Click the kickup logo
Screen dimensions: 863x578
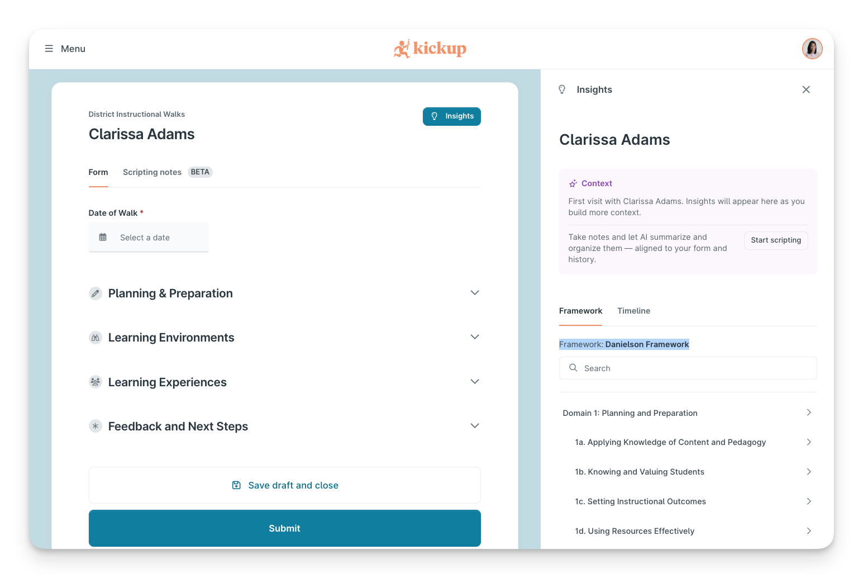[430, 49]
